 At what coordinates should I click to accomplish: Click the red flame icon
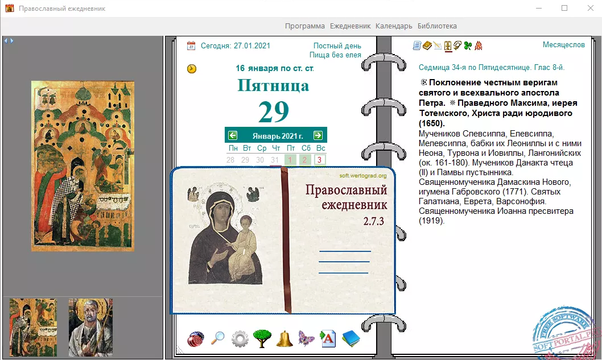(479, 45)
